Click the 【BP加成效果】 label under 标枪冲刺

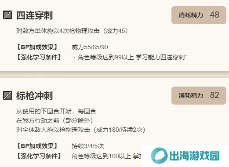click(x=37, y=146)
